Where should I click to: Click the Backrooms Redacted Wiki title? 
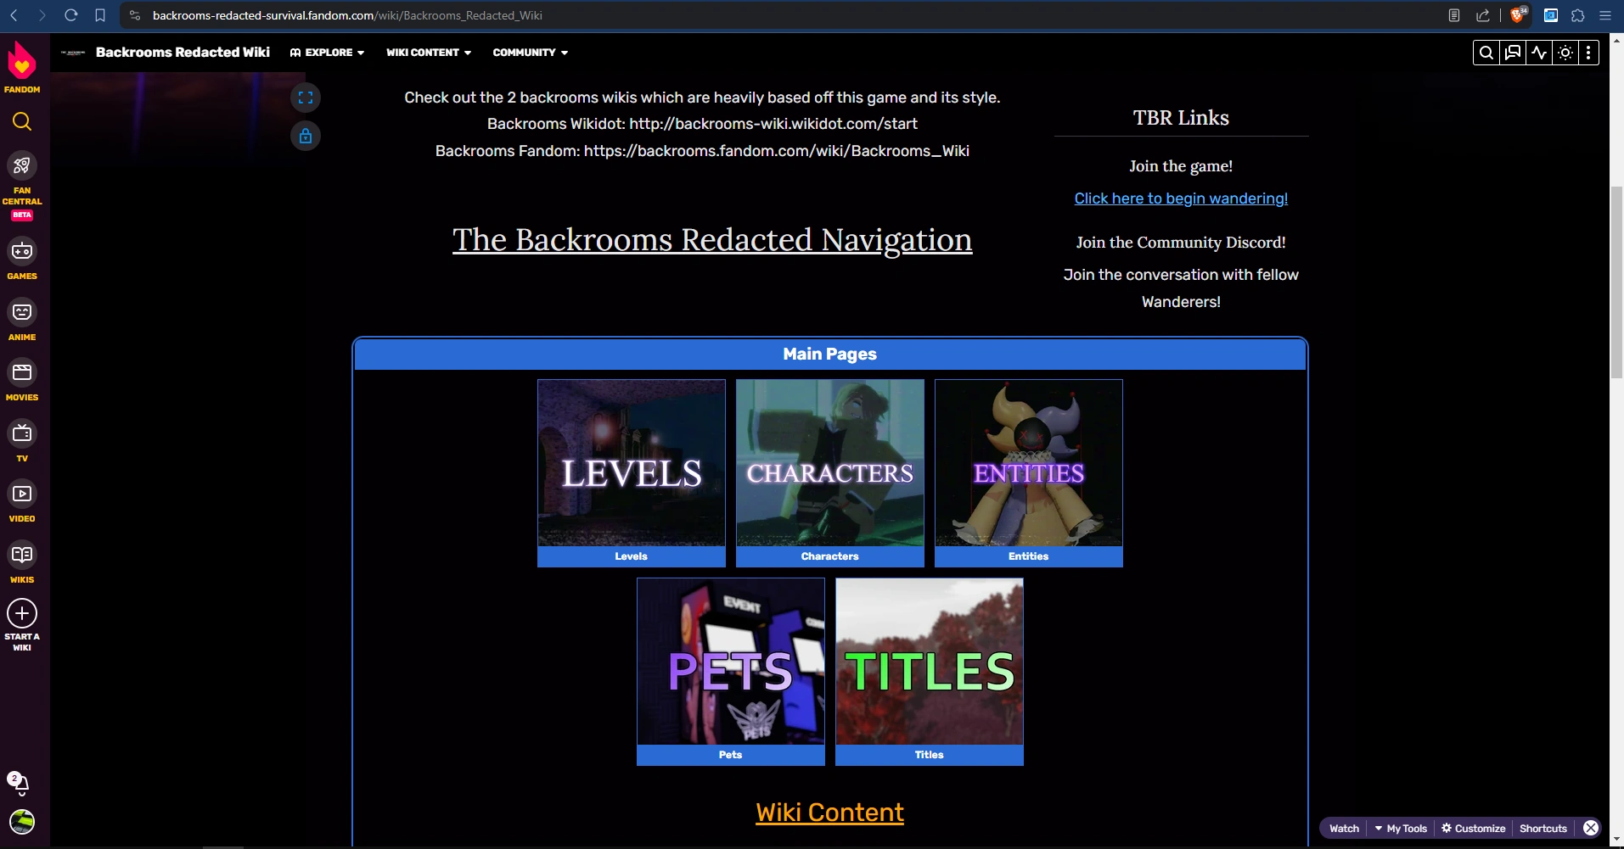(183, 52)
